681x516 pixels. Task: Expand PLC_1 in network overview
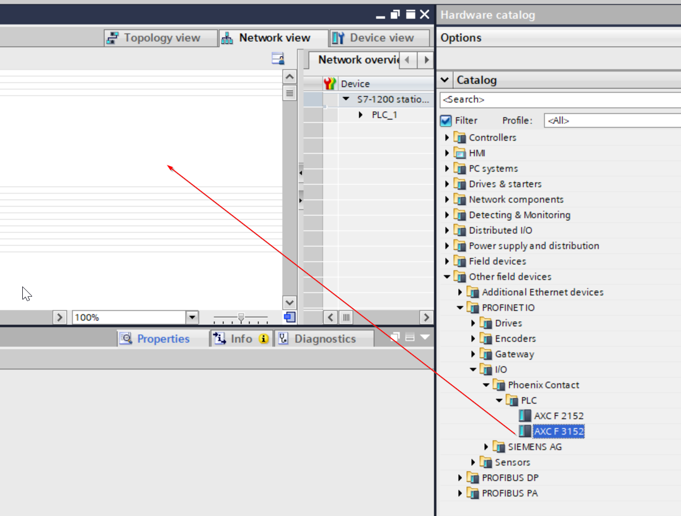(x=360, y=114)
